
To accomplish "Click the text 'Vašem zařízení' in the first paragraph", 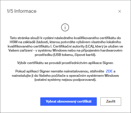I will (20, 50).
